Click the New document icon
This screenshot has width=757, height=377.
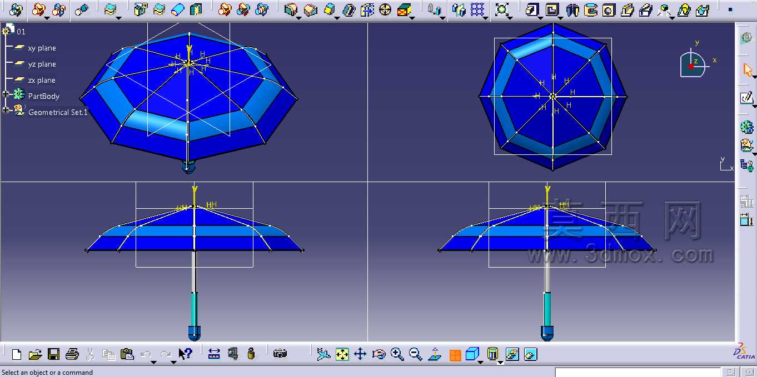[x=17, y=354]
